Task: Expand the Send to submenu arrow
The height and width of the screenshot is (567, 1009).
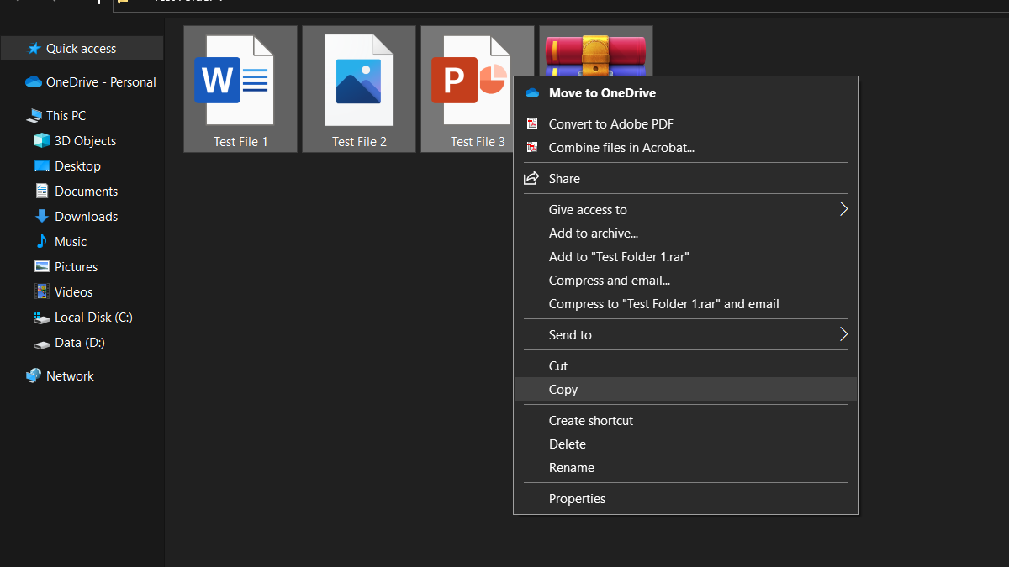Action: [844, 335]
